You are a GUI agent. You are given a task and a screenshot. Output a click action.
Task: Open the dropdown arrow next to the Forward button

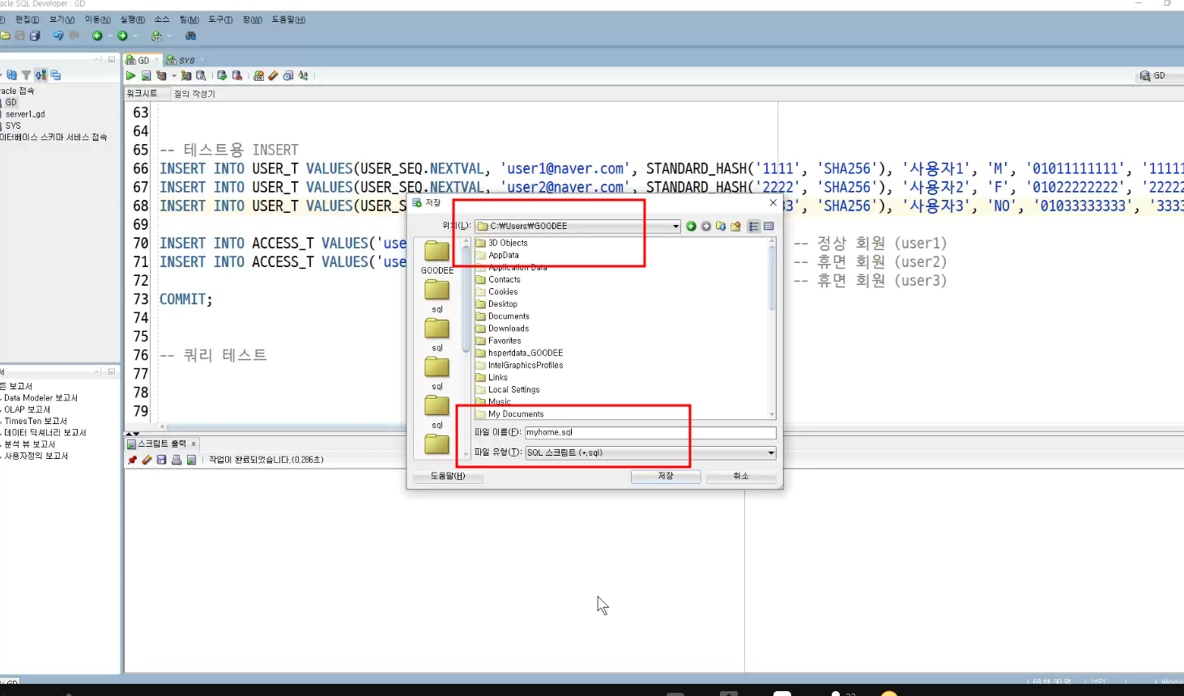tap(134, 36)
